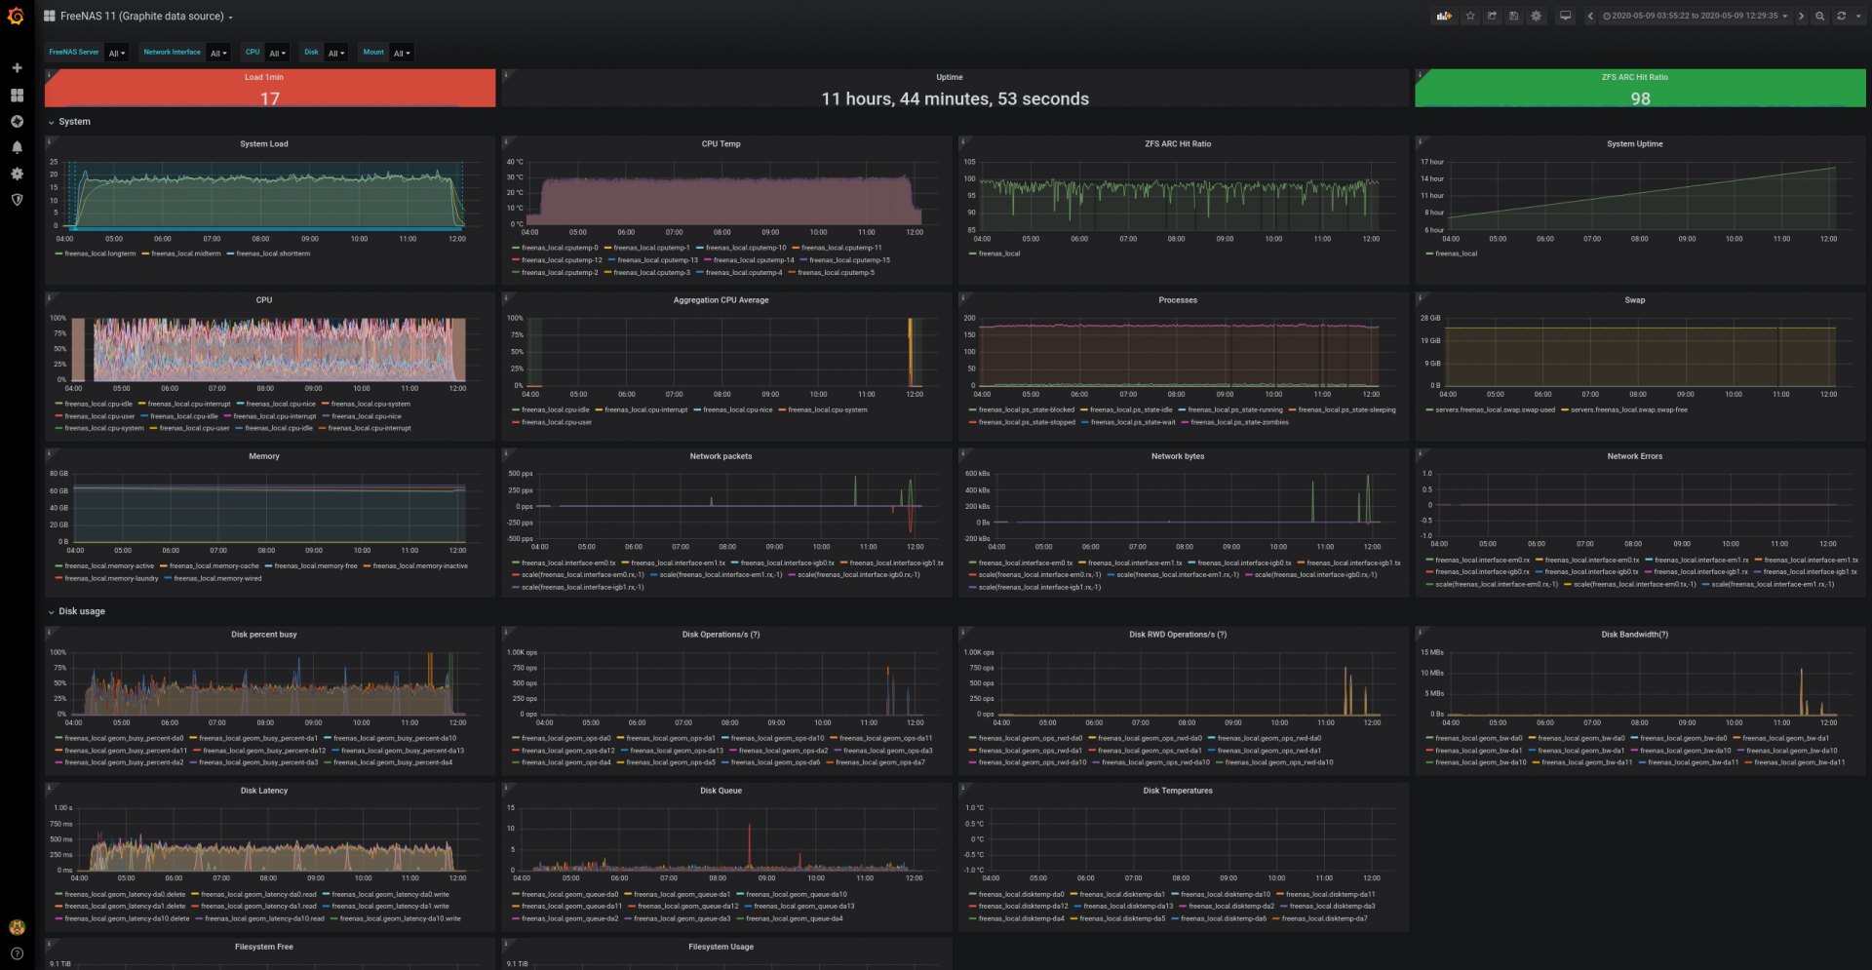Toggle ps_state-blocked series in the Processes legend
Viewport: 1872px width, 970px height.
click(1027, 409)
